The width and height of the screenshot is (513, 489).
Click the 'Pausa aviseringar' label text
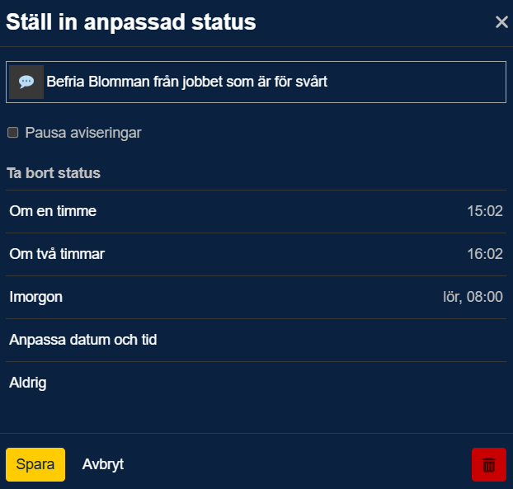click(x=83, y=132)
